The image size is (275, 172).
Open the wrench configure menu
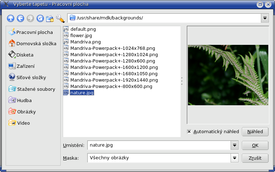(60, 18)
